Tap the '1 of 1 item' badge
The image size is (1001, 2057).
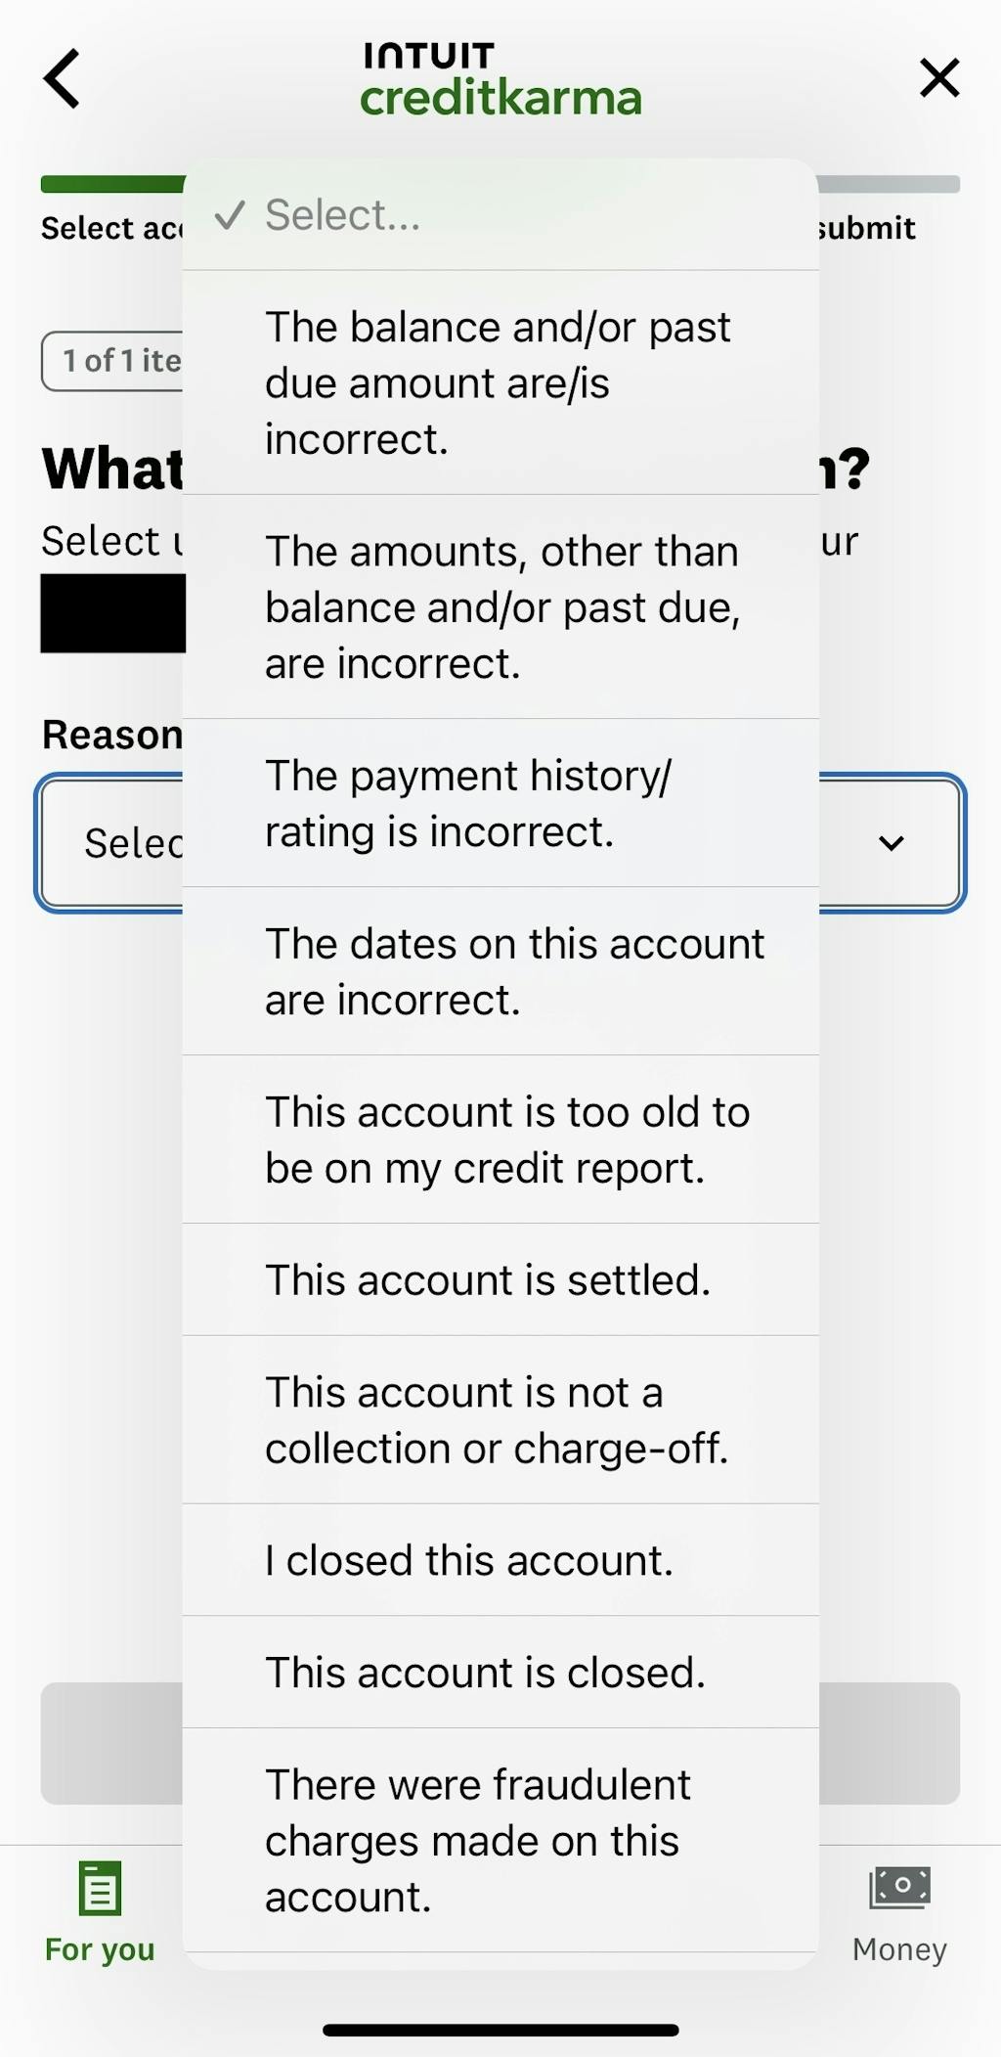[112, 361]
